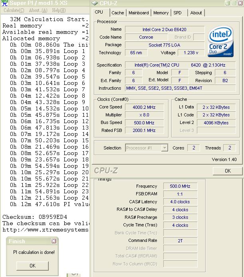Click the Core Speed value 4000.2 MHz

click(144, 107)
